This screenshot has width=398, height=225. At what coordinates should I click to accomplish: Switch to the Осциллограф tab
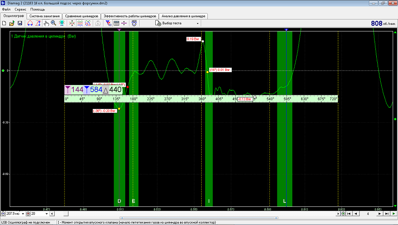[13, 16]
